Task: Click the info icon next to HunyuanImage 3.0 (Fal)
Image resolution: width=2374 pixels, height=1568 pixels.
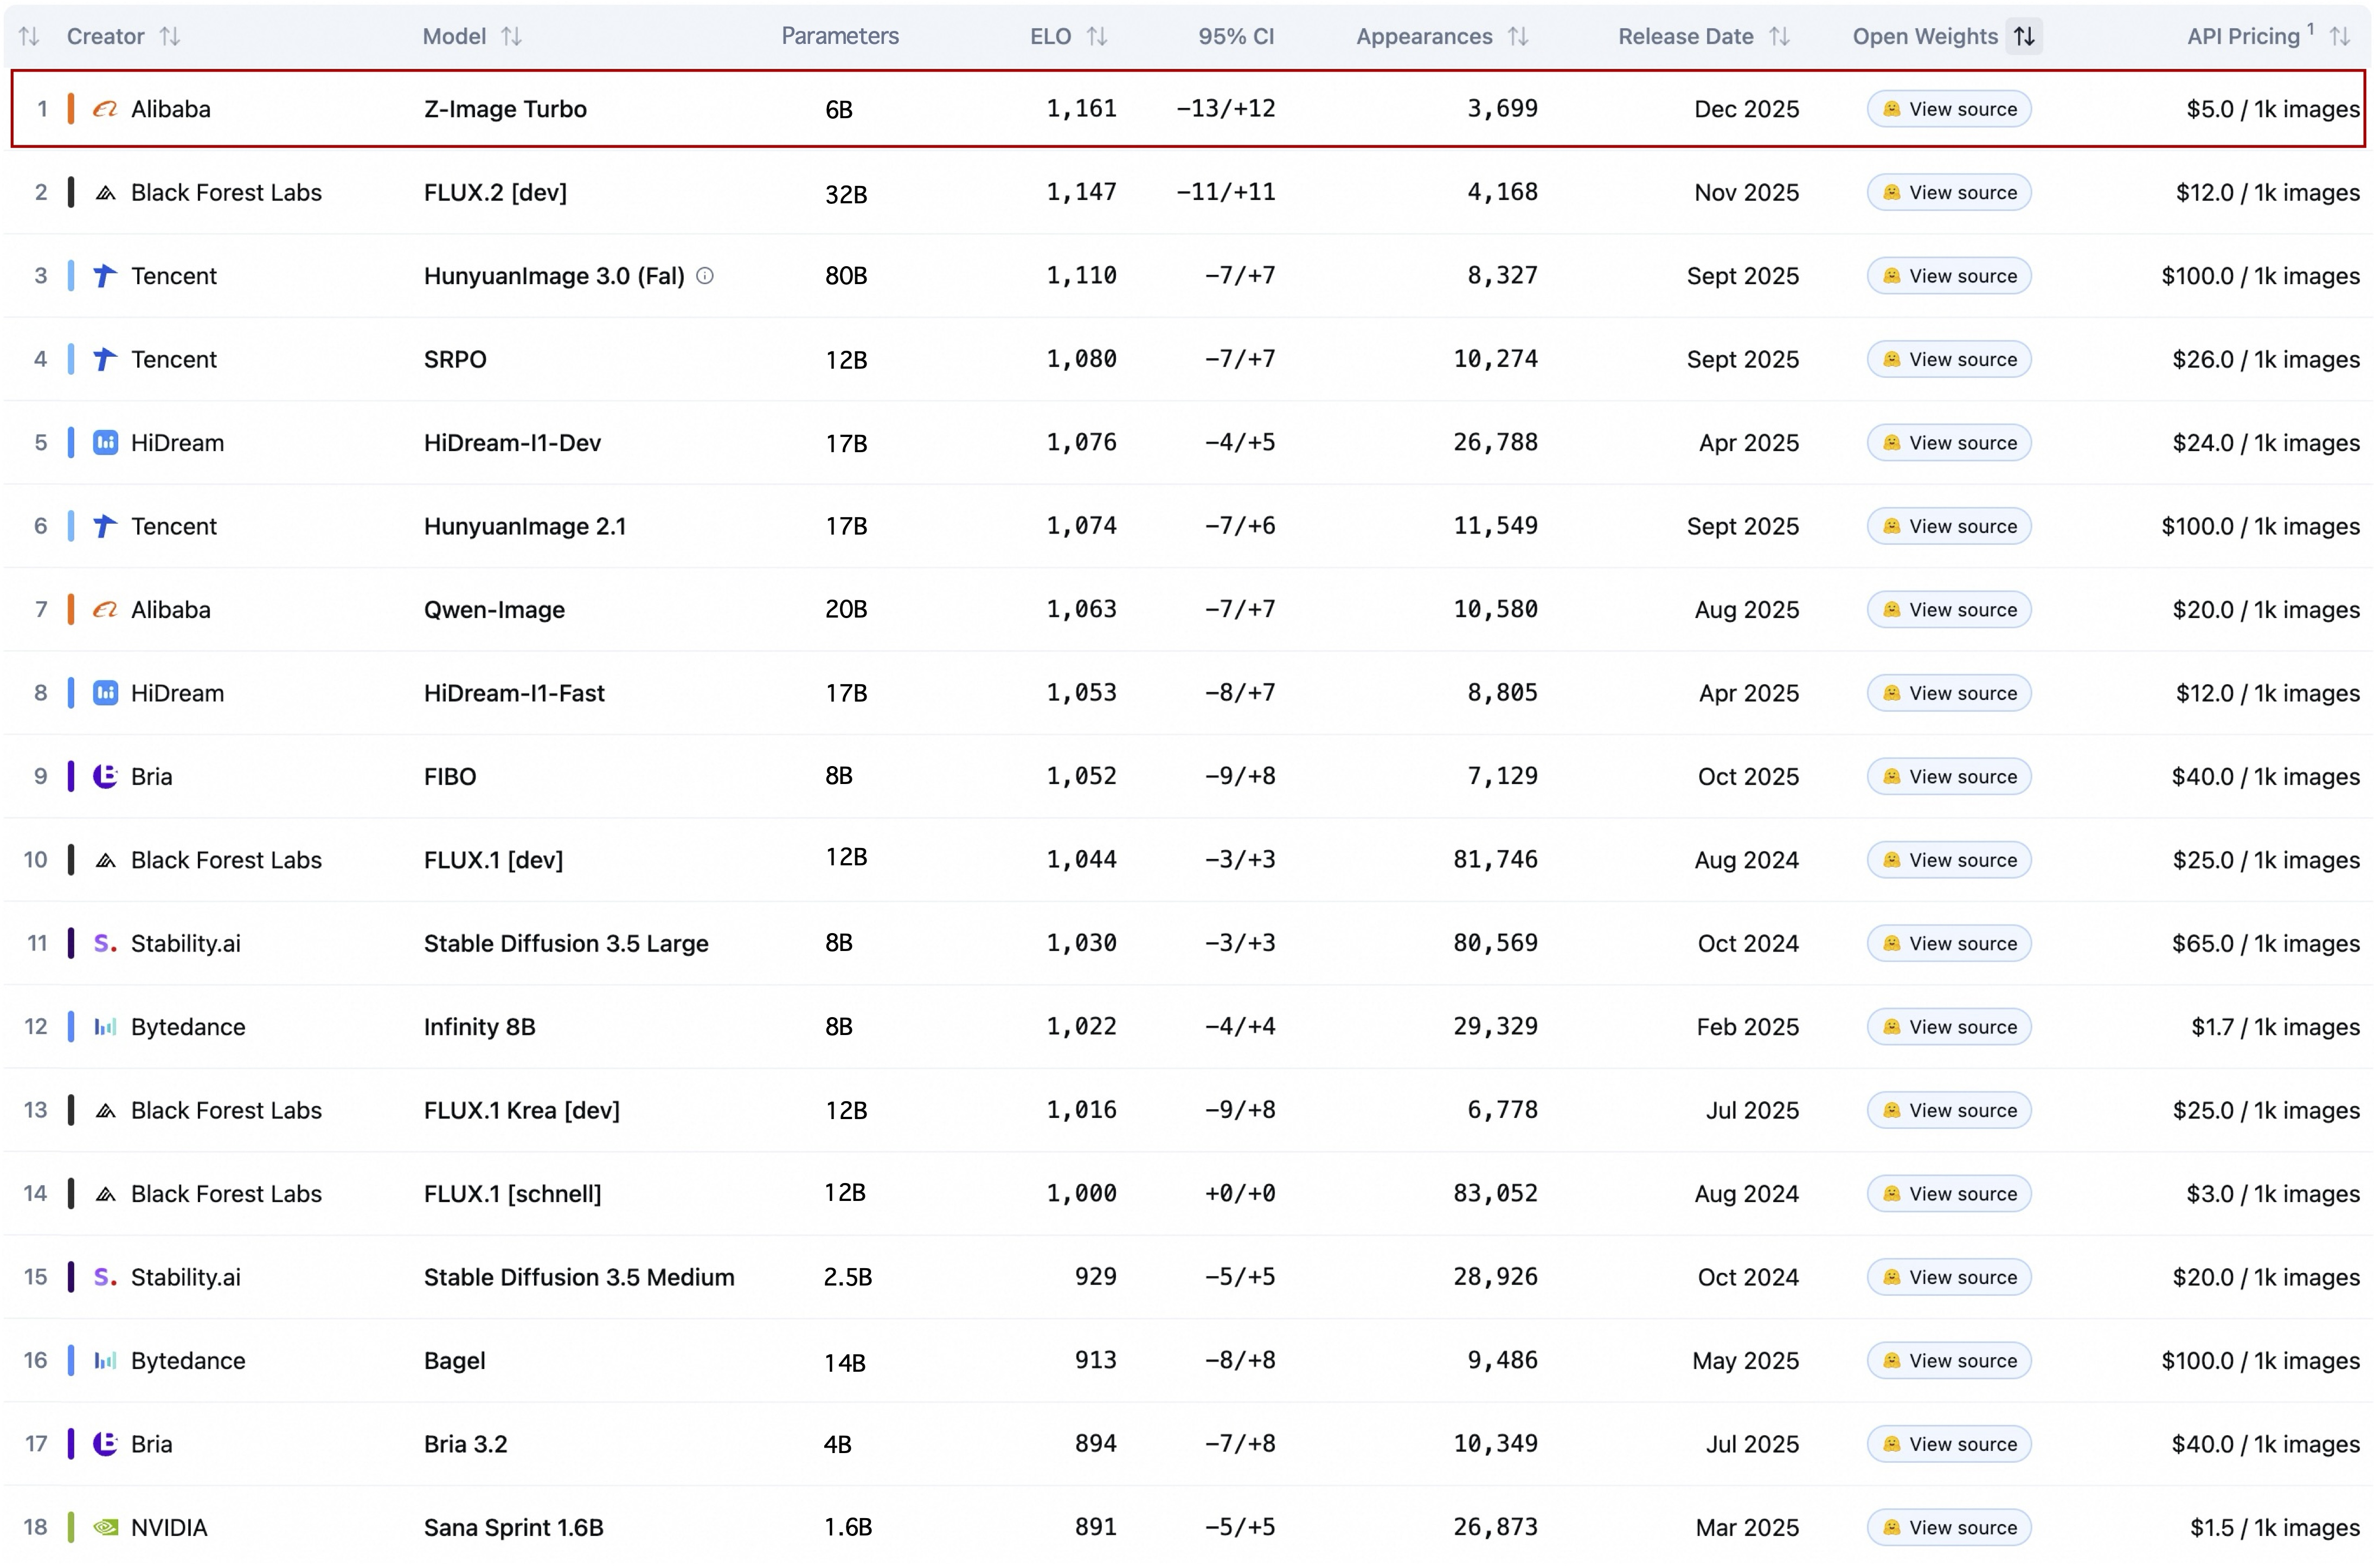Action: click(x=705, y=276)
